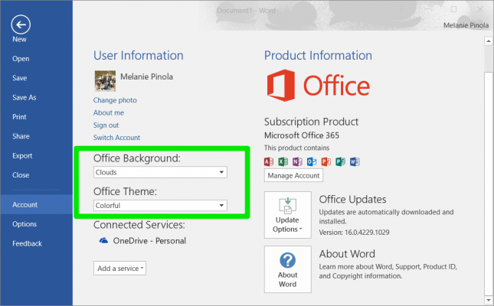Click the Switch Account link
This screenshot has width=494, height=306.
click(116, 138)
